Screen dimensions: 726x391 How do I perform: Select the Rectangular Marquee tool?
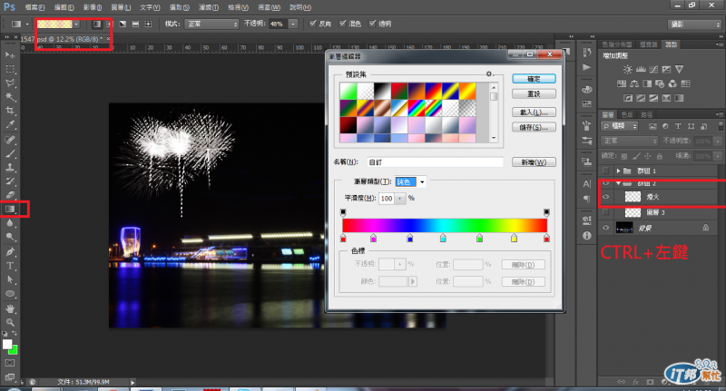click(x=10, y=69)
